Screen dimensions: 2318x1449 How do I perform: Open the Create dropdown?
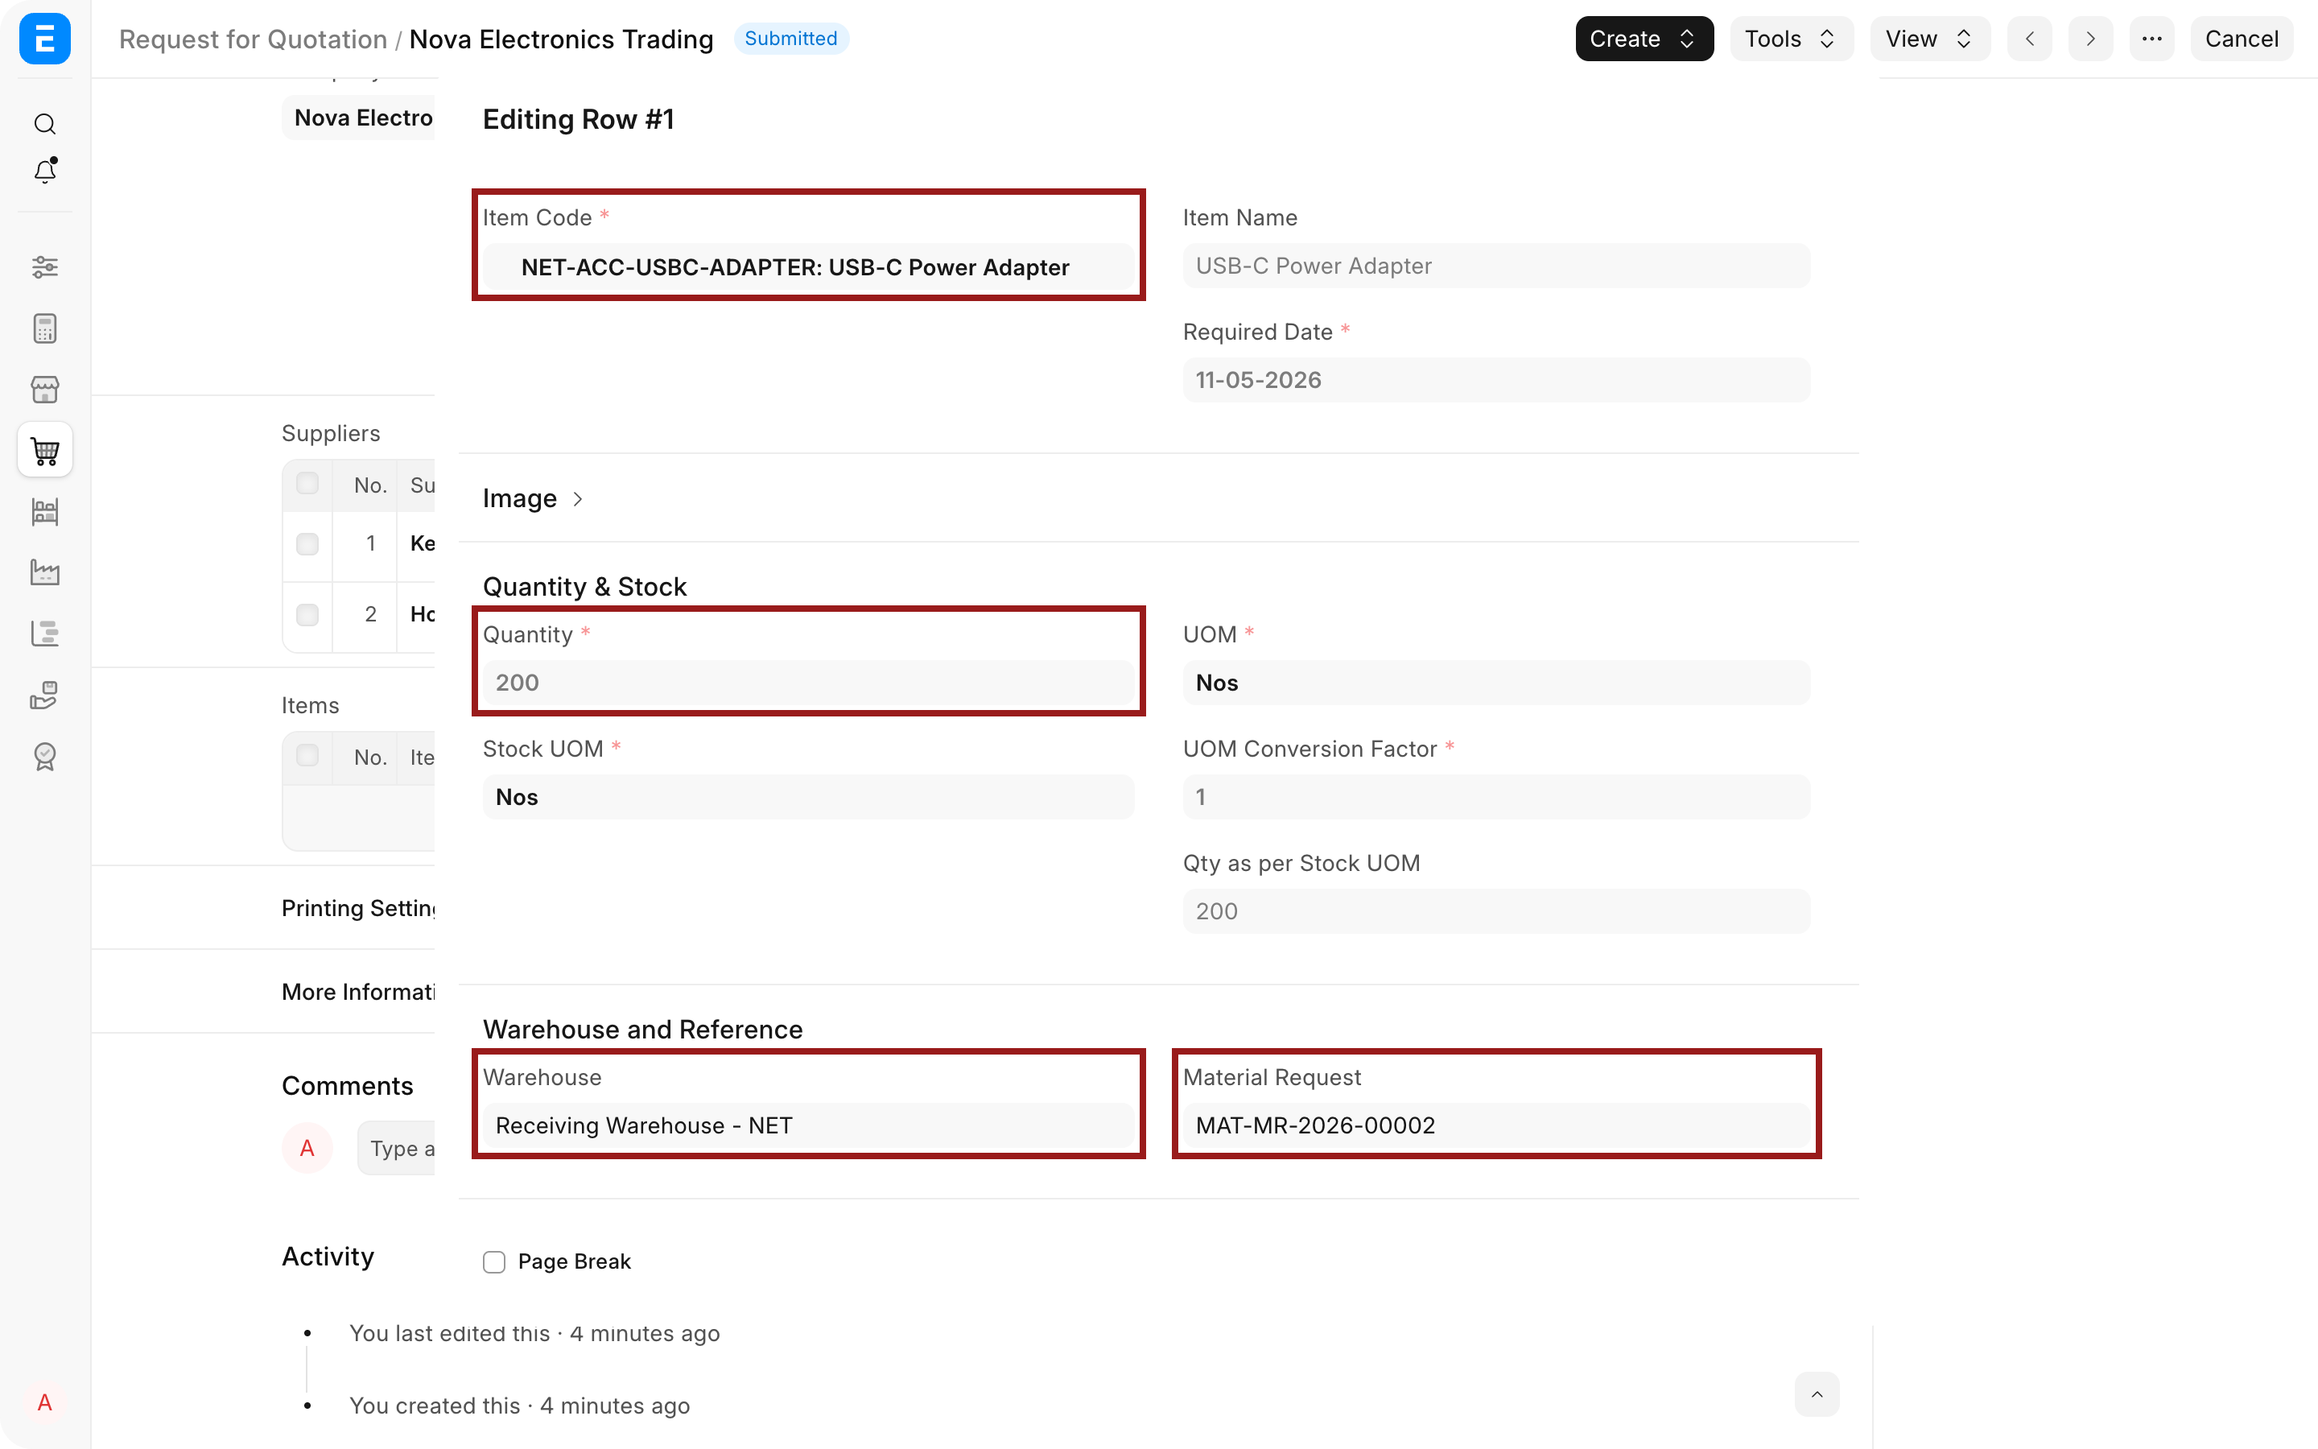click(1644, 39)
